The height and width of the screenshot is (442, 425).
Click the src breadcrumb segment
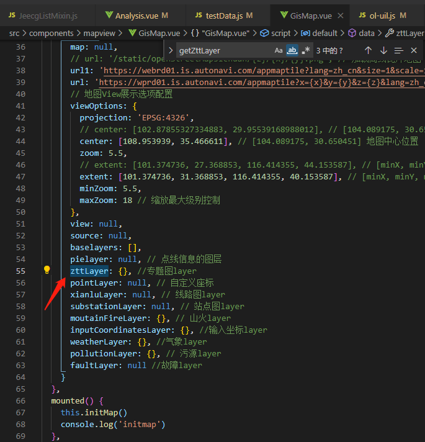pos(14,34)
